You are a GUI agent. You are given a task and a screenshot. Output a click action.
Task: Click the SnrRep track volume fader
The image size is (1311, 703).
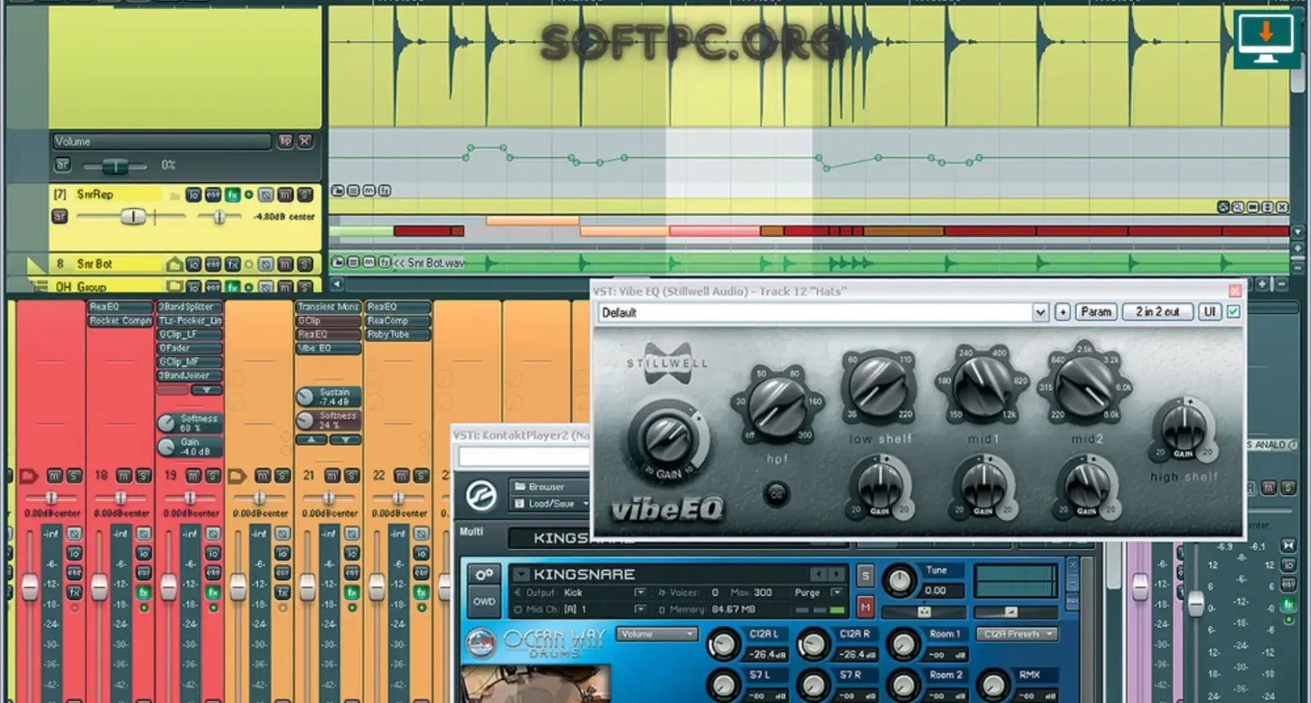pos(132,216)
